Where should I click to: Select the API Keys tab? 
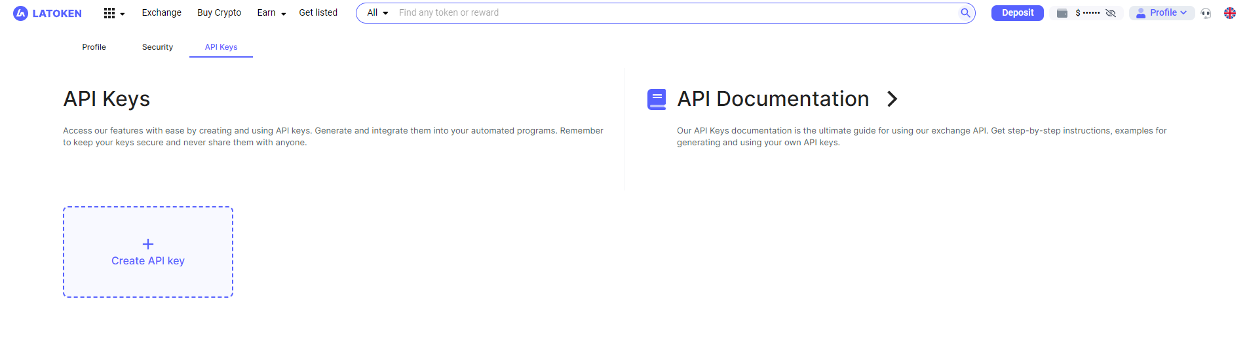[221, 47]
